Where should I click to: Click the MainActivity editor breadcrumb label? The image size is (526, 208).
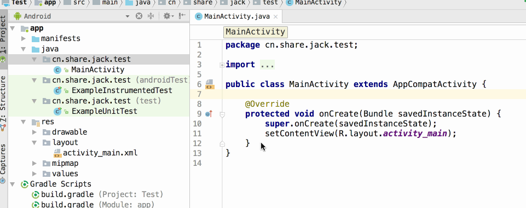[x=255, y=32]
